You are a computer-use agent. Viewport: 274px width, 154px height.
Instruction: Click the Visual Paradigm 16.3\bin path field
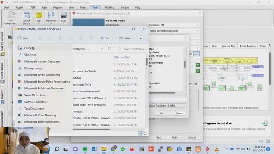click(167, 106)
